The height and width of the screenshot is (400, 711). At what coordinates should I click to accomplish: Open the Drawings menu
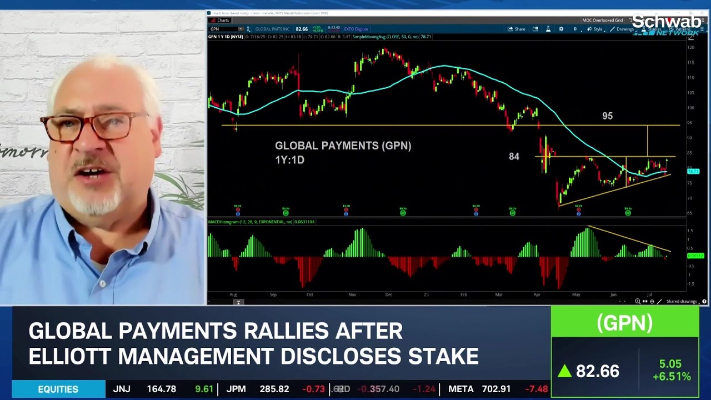coord(622,29)
